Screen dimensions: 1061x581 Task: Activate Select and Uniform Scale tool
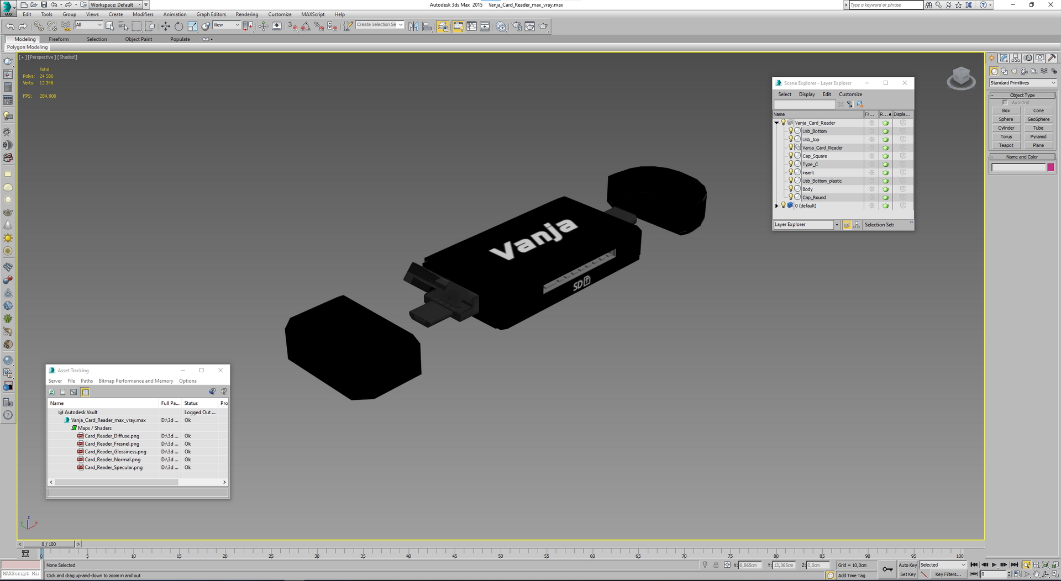(192, 26)
